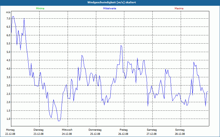The width and height of the screenshot is (220, 137).
Task: Click the date 22.12.08
Action: tap(10, 134)
